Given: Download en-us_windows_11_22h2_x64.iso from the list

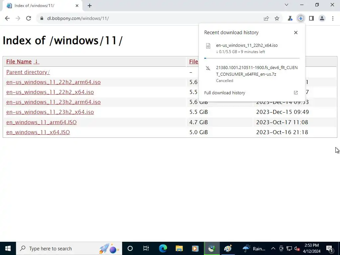Looking at the screenshot, I should tap(50, 92).
